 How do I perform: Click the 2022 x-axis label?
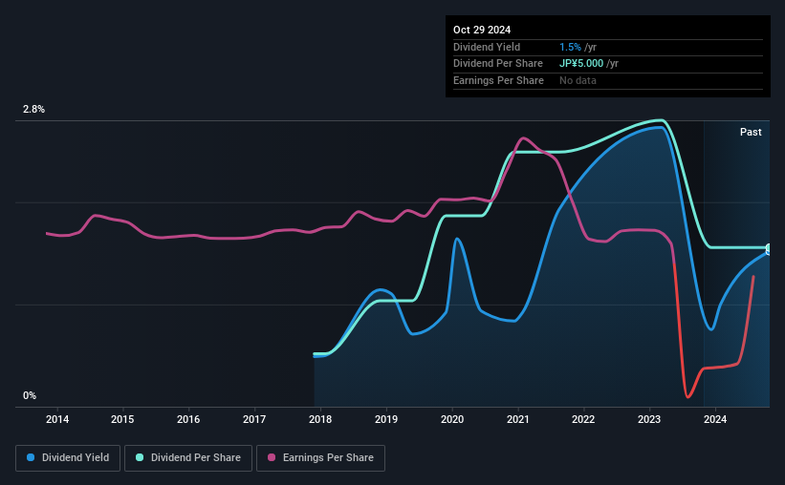point(583,419)
